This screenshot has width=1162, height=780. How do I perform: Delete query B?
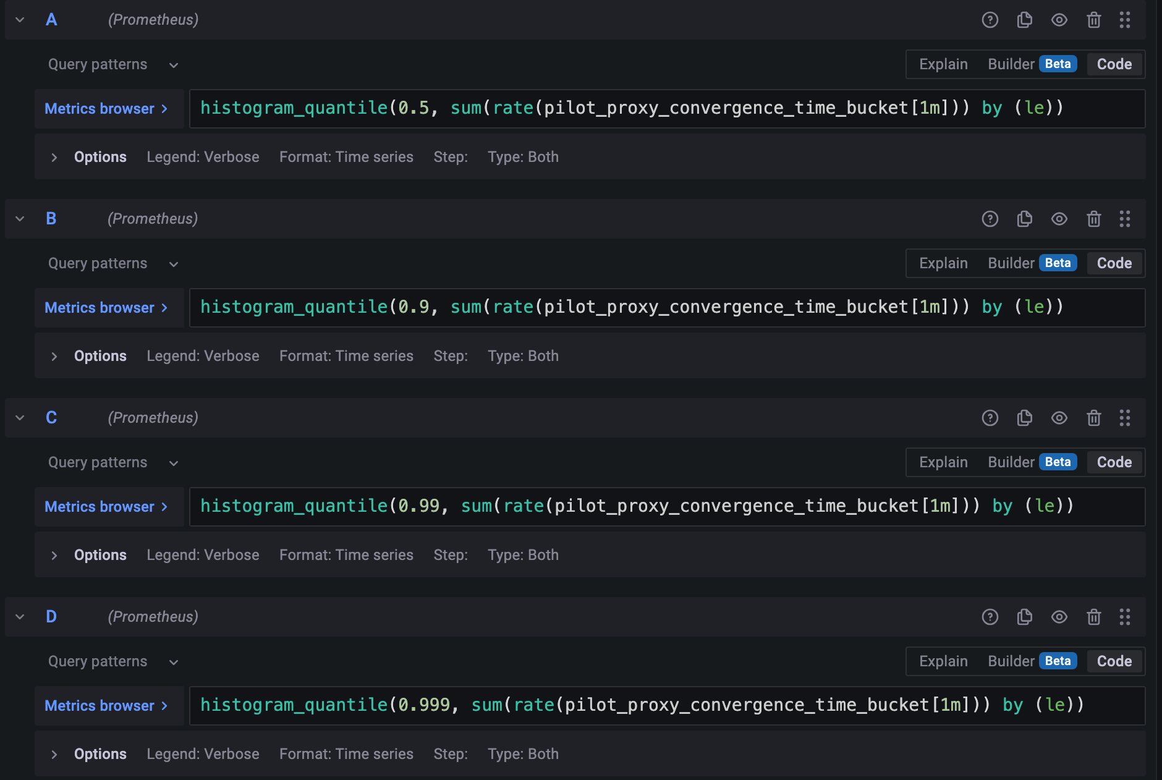coord(1094,219)
